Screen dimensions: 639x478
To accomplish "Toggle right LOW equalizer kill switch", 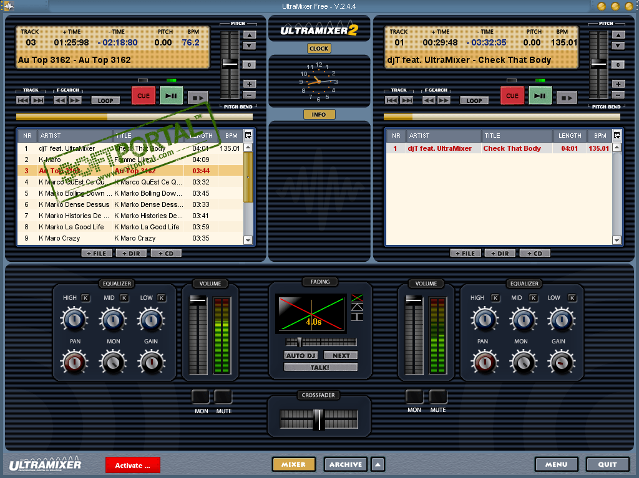I will [572, 298].
